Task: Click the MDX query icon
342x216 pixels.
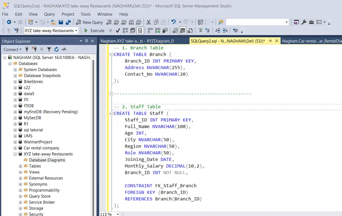Action: point(116,22)
